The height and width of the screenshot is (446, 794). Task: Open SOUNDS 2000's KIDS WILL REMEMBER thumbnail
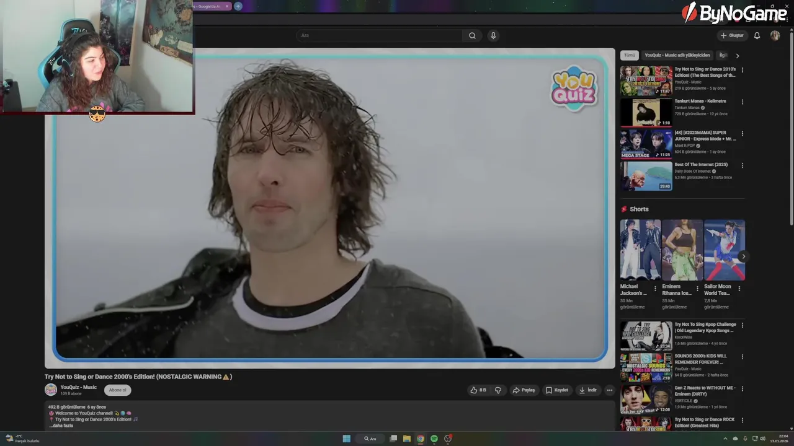[x=646, y=367]
